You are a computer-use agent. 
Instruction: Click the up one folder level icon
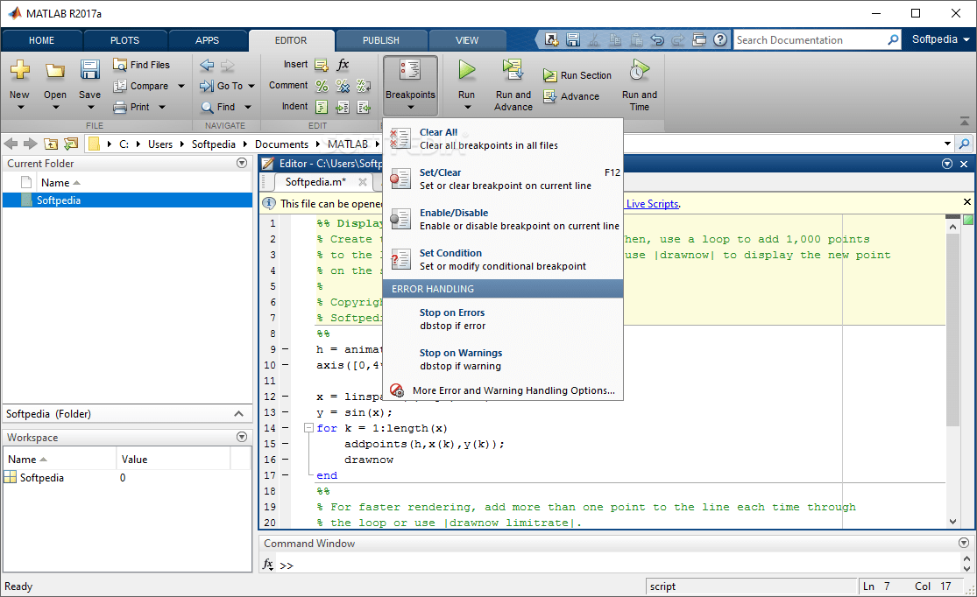(51, 144)
